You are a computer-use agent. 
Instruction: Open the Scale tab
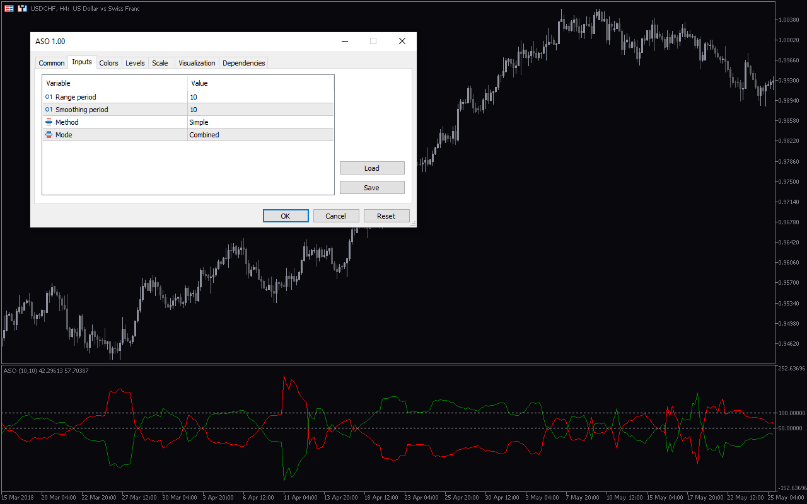coord(160,63)
